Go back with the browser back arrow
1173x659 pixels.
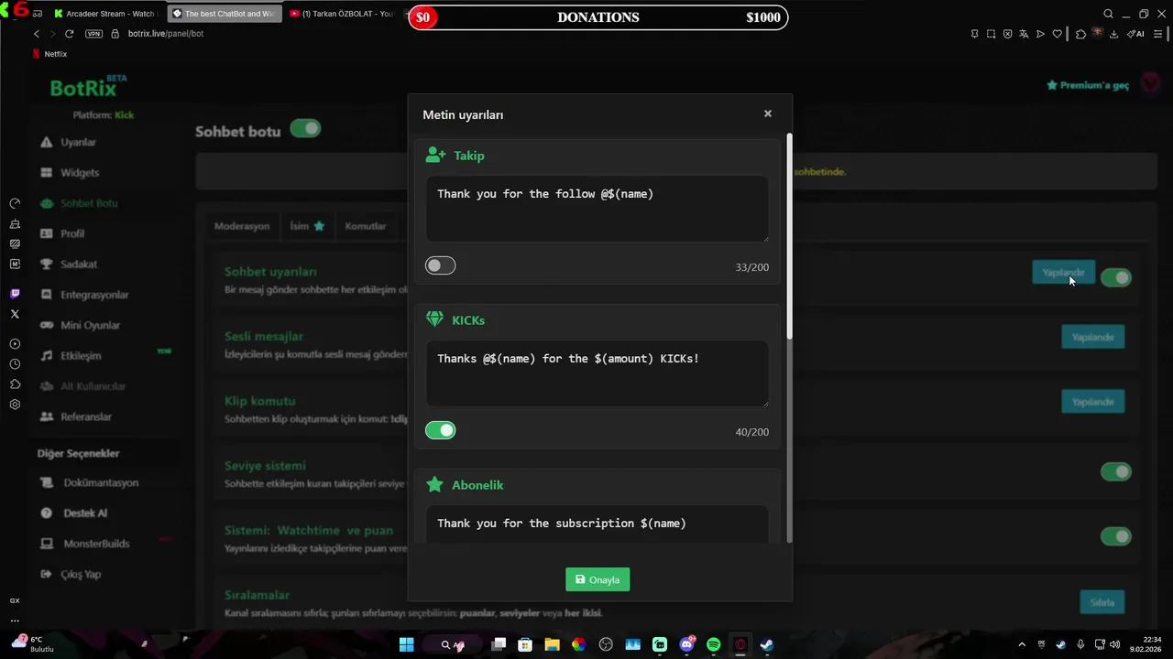point(37,34)
